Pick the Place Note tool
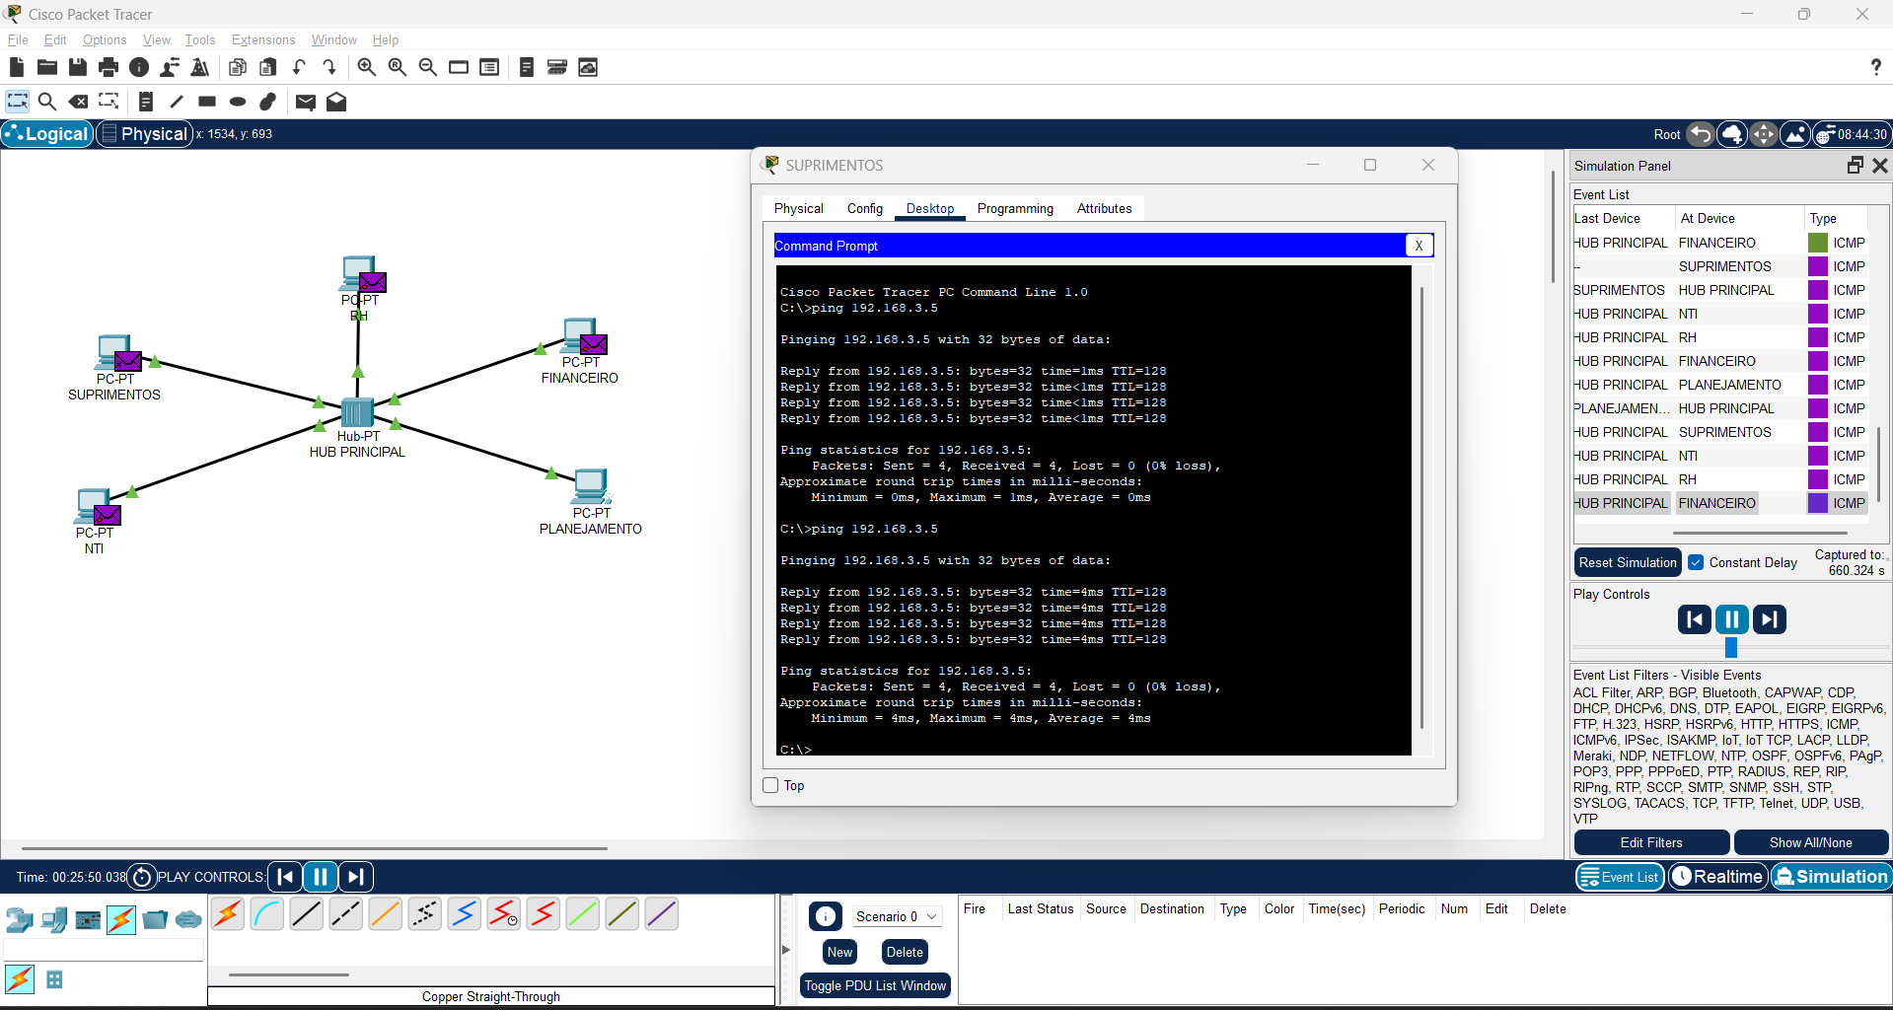The image size is (1893, 1010). (x=146, y=102)
